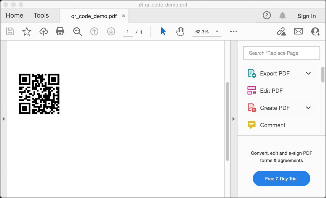Open the Create PDF tool label
Viewport: 326px width, 198px height.
(275, 108)
